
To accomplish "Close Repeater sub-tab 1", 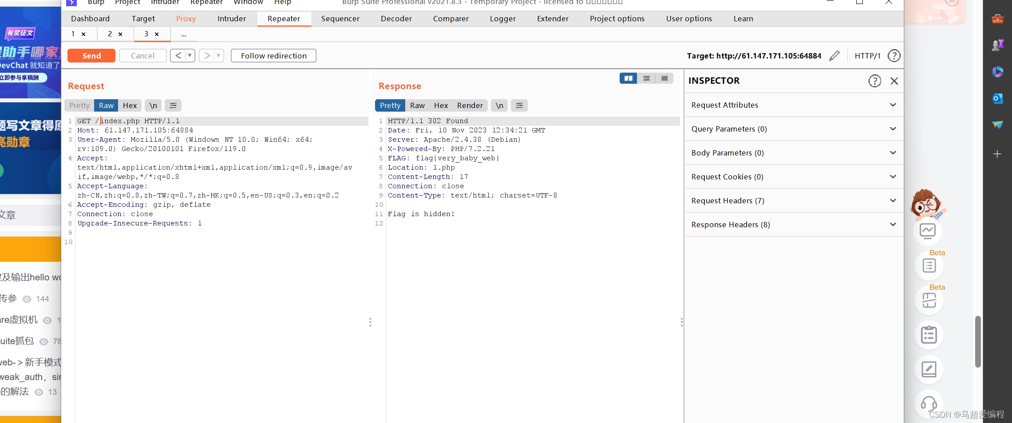I will (83, 34).
